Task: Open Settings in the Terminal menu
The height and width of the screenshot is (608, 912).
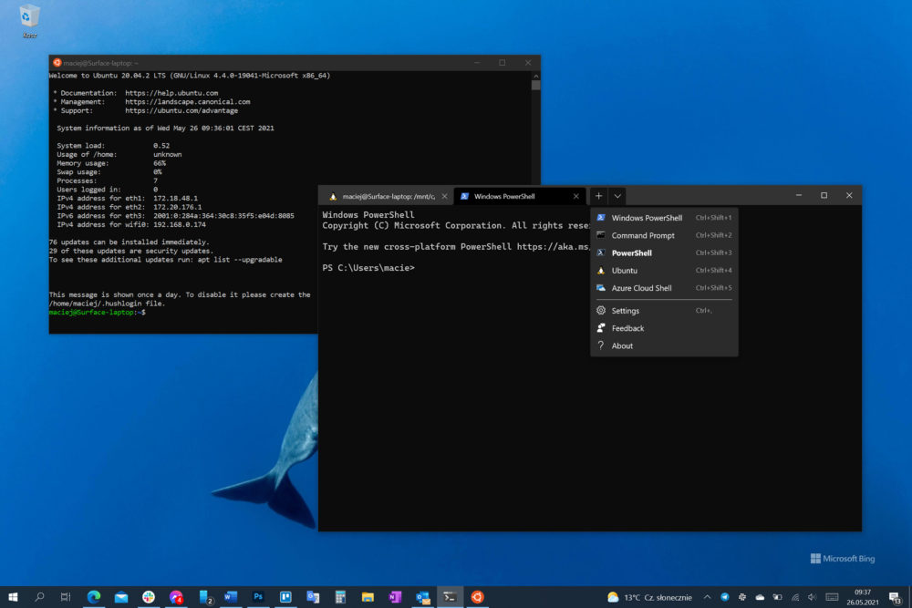Action: coord(664,311)
